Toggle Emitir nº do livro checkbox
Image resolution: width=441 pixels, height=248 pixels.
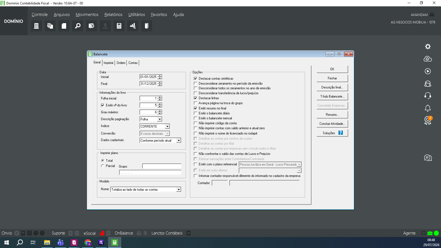coord(103,105)
